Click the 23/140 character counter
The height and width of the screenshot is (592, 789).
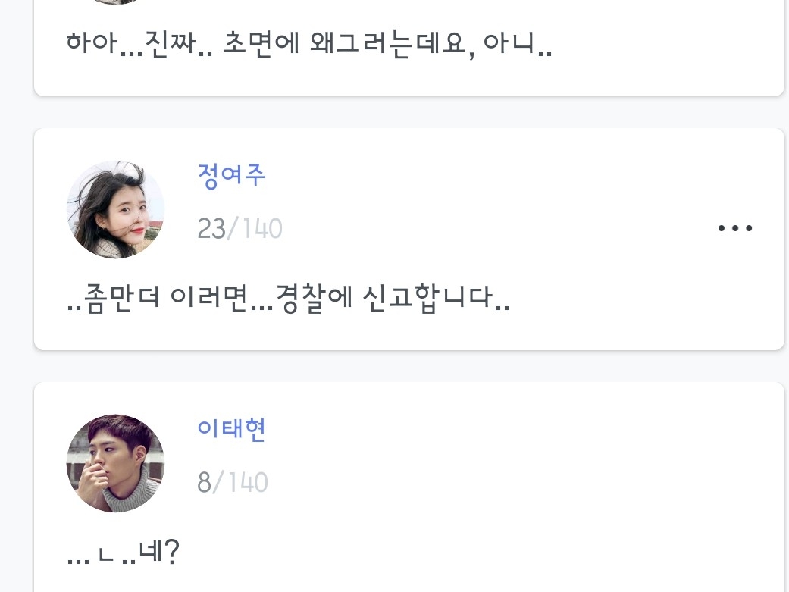240,228
